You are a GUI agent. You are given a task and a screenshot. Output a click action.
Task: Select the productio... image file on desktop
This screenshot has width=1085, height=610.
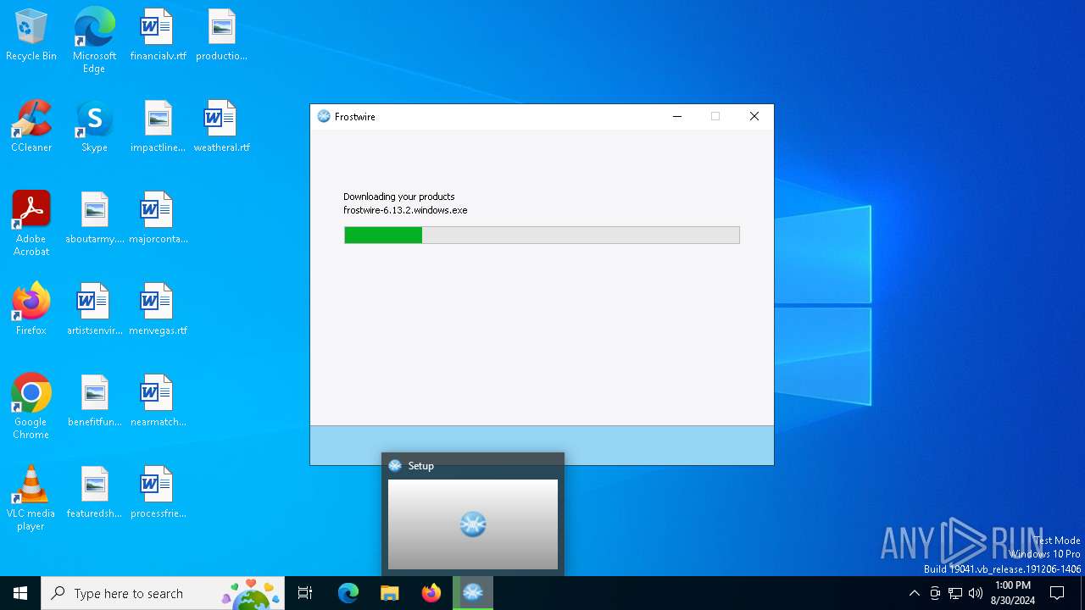point(221,36)
